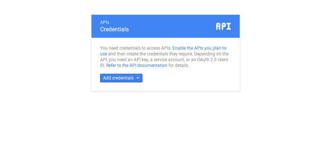Open the Add credentials dropdown arrow

tap(138, 78)
